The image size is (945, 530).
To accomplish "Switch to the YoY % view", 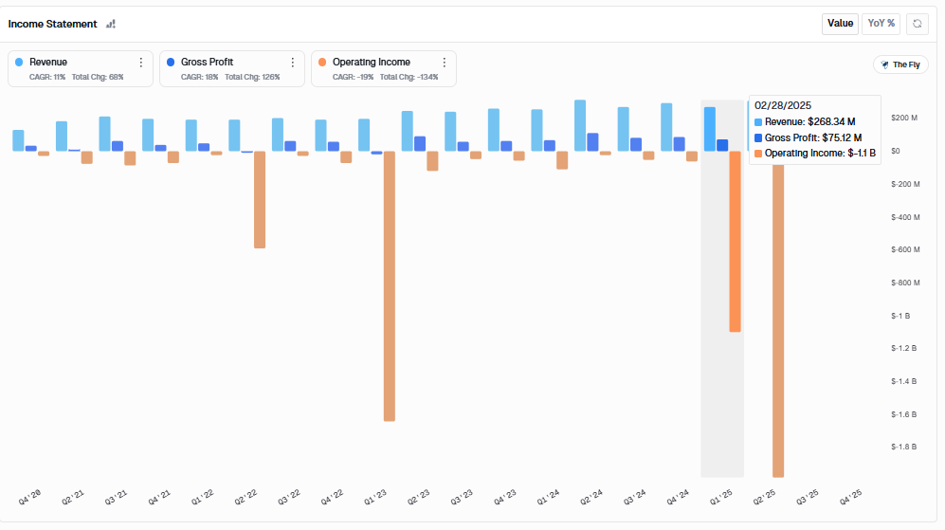I will pos(881,24).
